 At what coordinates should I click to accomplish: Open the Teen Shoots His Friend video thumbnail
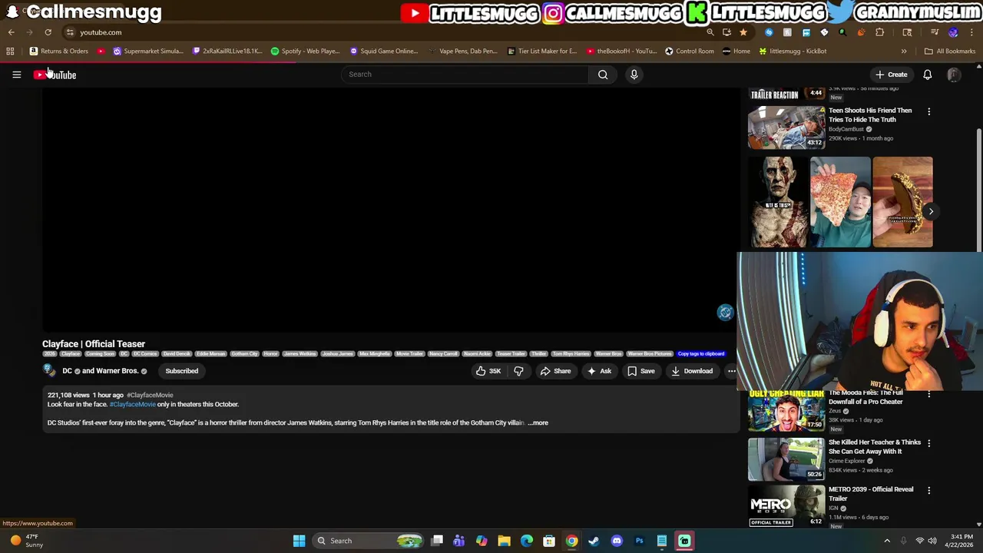(786, 126)
